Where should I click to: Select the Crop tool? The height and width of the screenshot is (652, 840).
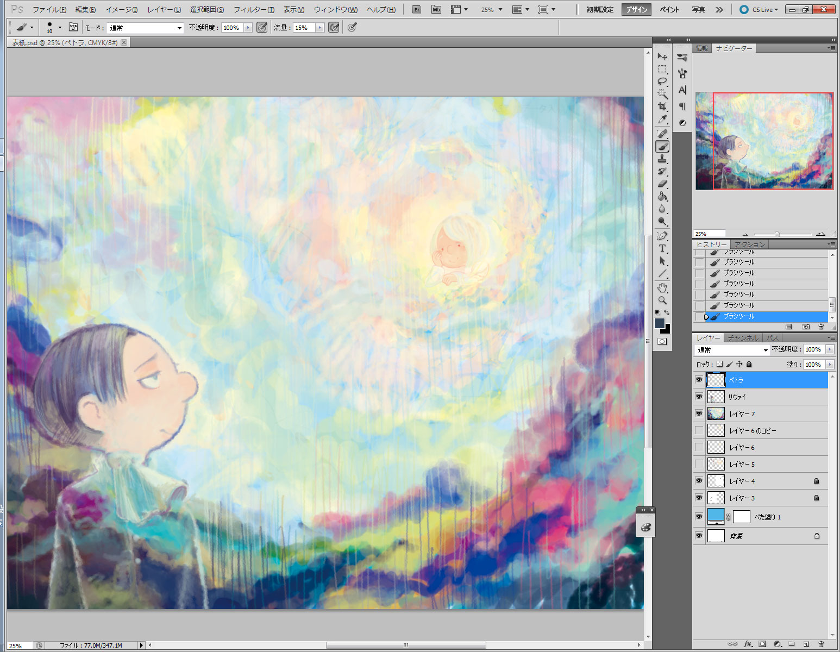pos(662,106)
